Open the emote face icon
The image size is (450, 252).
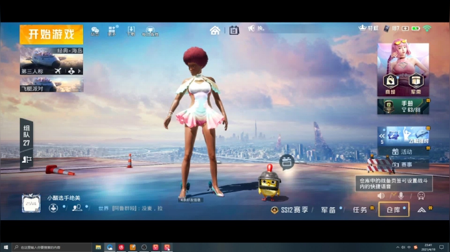pos(421,196)
